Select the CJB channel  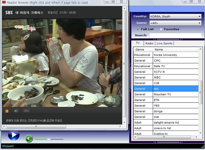tap(166, 83)
